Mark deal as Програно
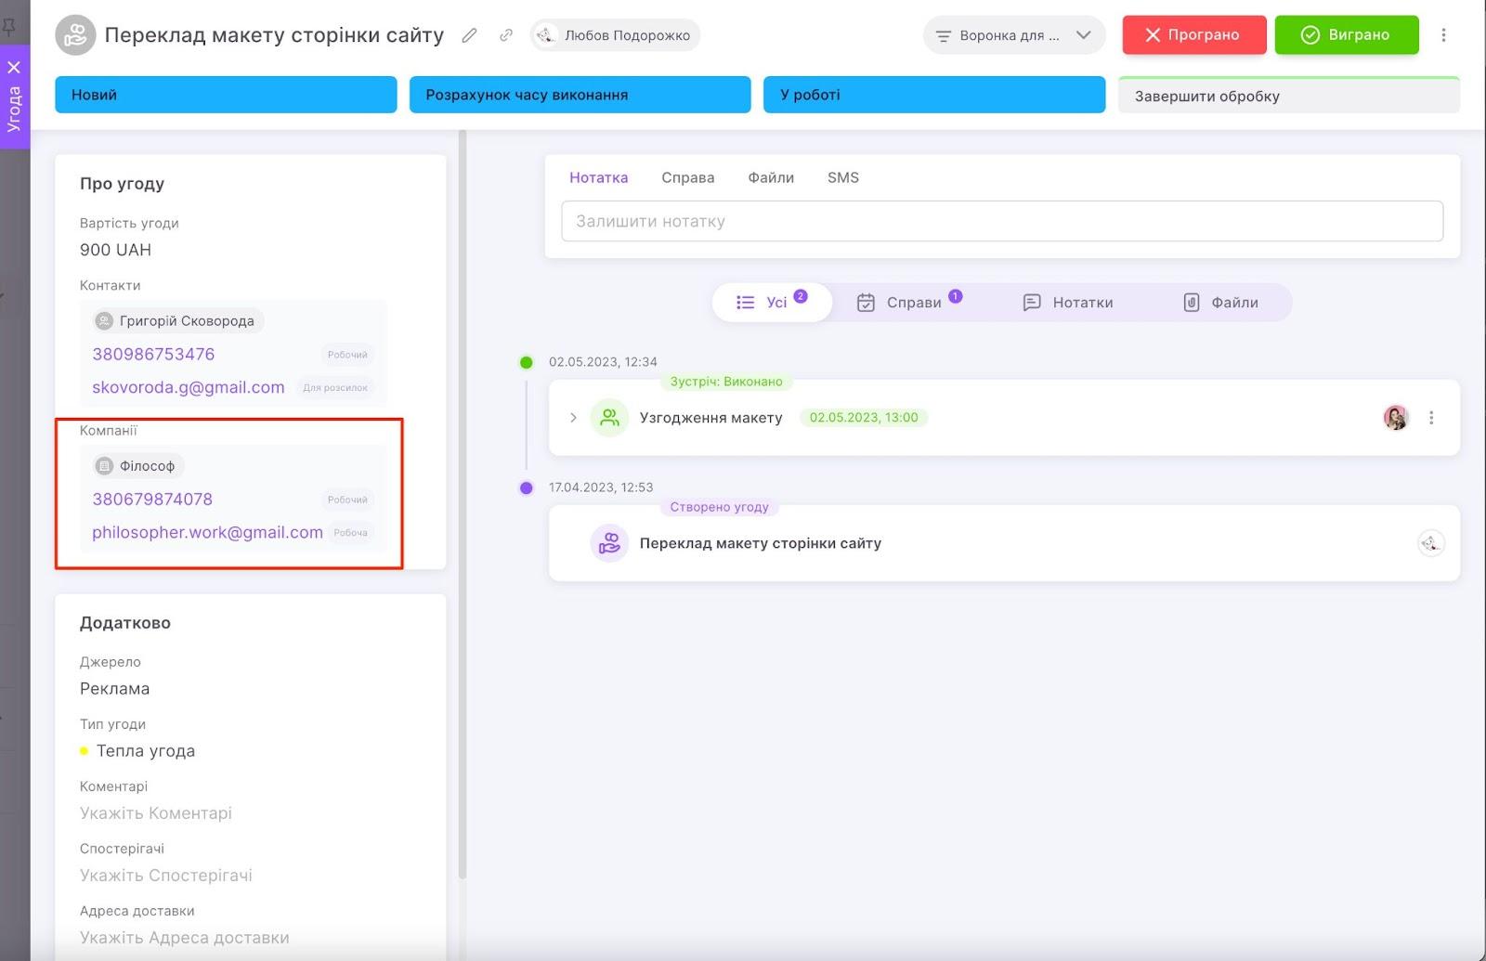The image size is (1486, 961). click(1193, 35)
